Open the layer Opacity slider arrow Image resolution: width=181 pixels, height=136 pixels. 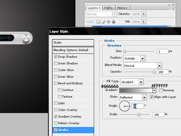144,14
